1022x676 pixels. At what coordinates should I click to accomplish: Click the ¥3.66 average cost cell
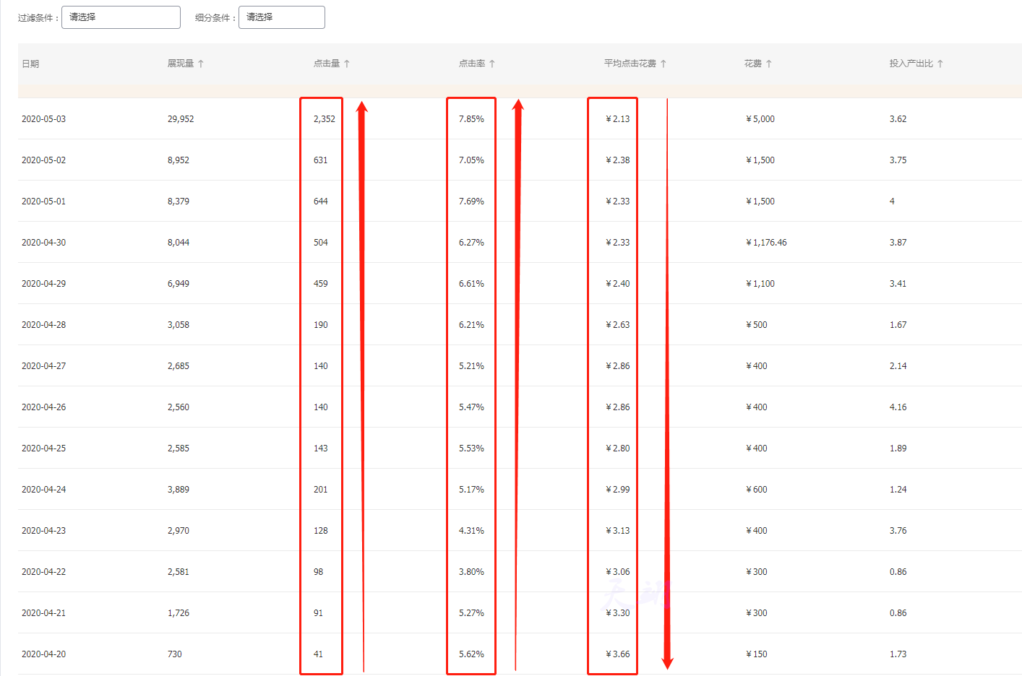pyautogui.click(x=618, y=654)
